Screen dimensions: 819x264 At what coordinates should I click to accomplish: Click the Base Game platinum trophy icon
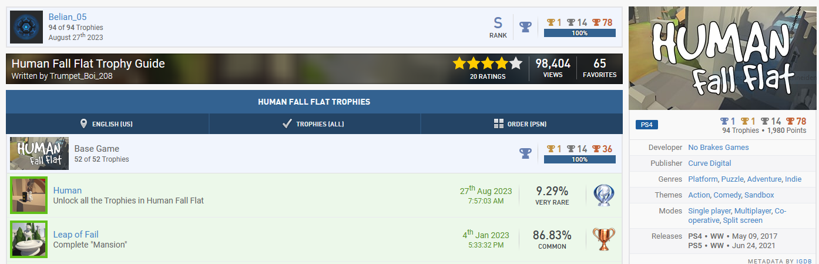click(525, 153)
